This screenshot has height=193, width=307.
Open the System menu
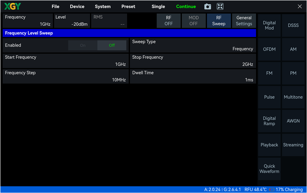pos(102,6)
